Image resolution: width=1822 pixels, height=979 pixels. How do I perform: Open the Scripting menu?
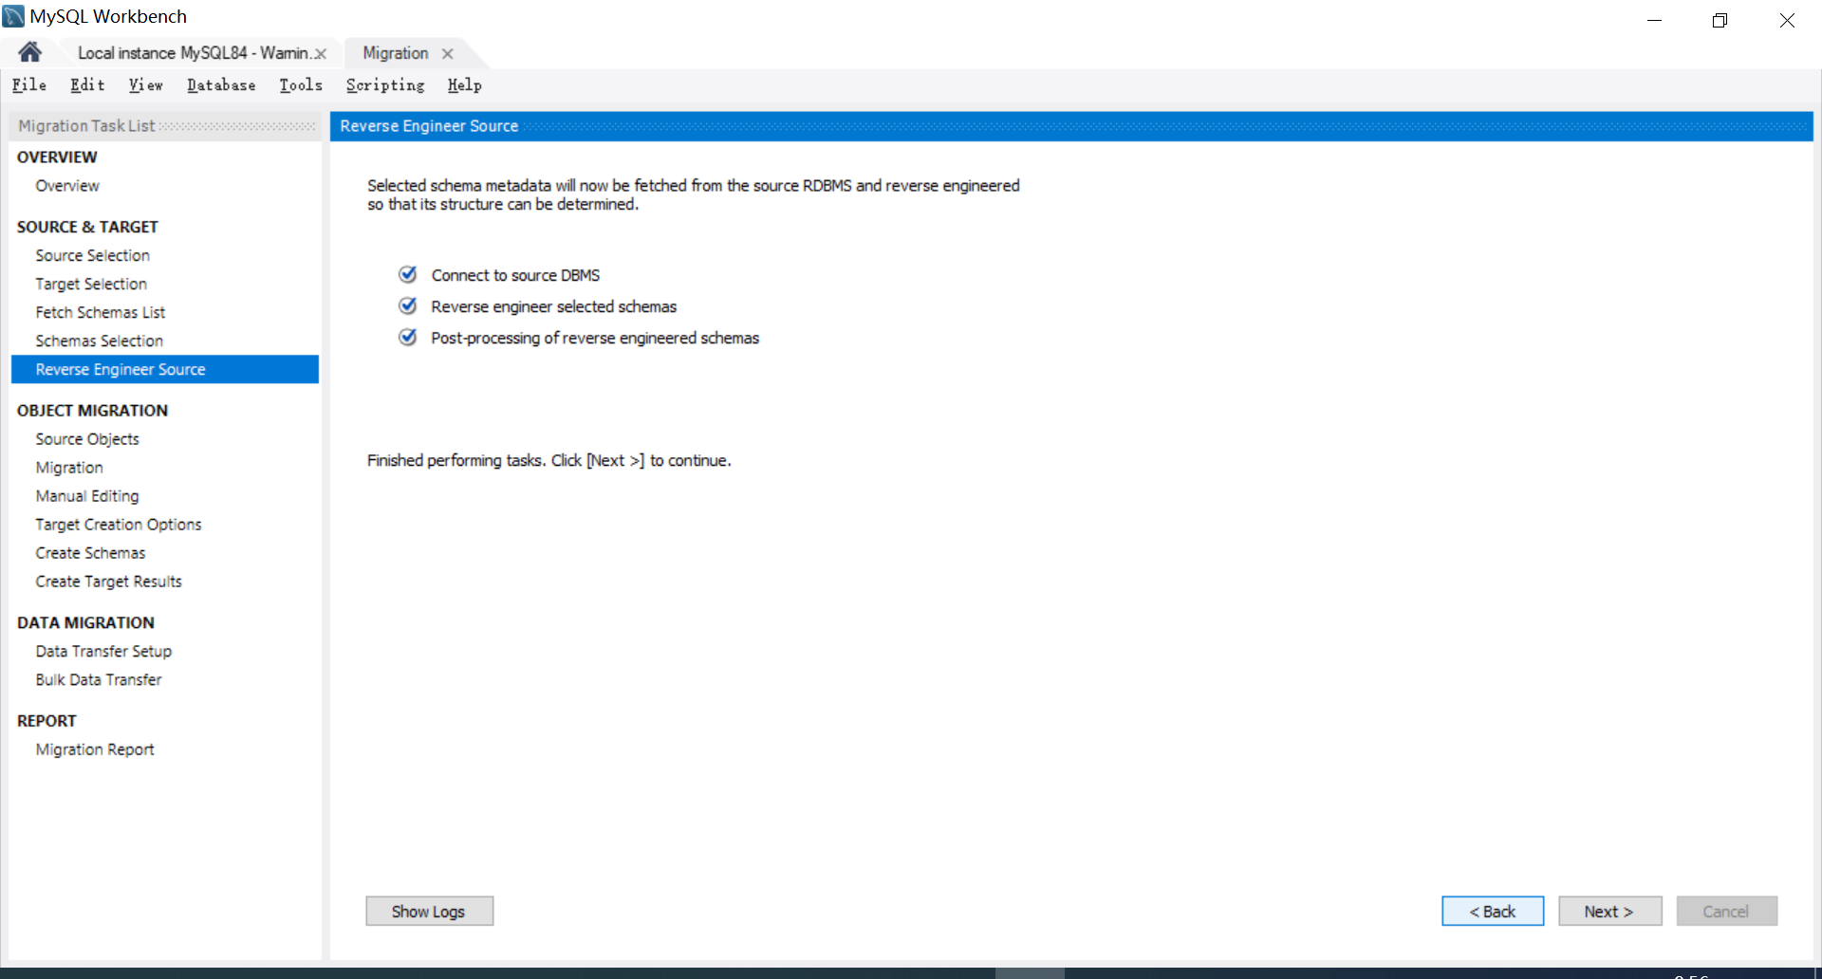(385, 85)
